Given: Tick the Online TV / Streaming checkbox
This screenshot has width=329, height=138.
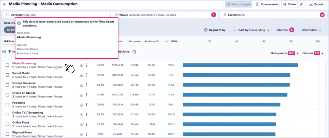Looking at the screenshot, I should (7, 114).
